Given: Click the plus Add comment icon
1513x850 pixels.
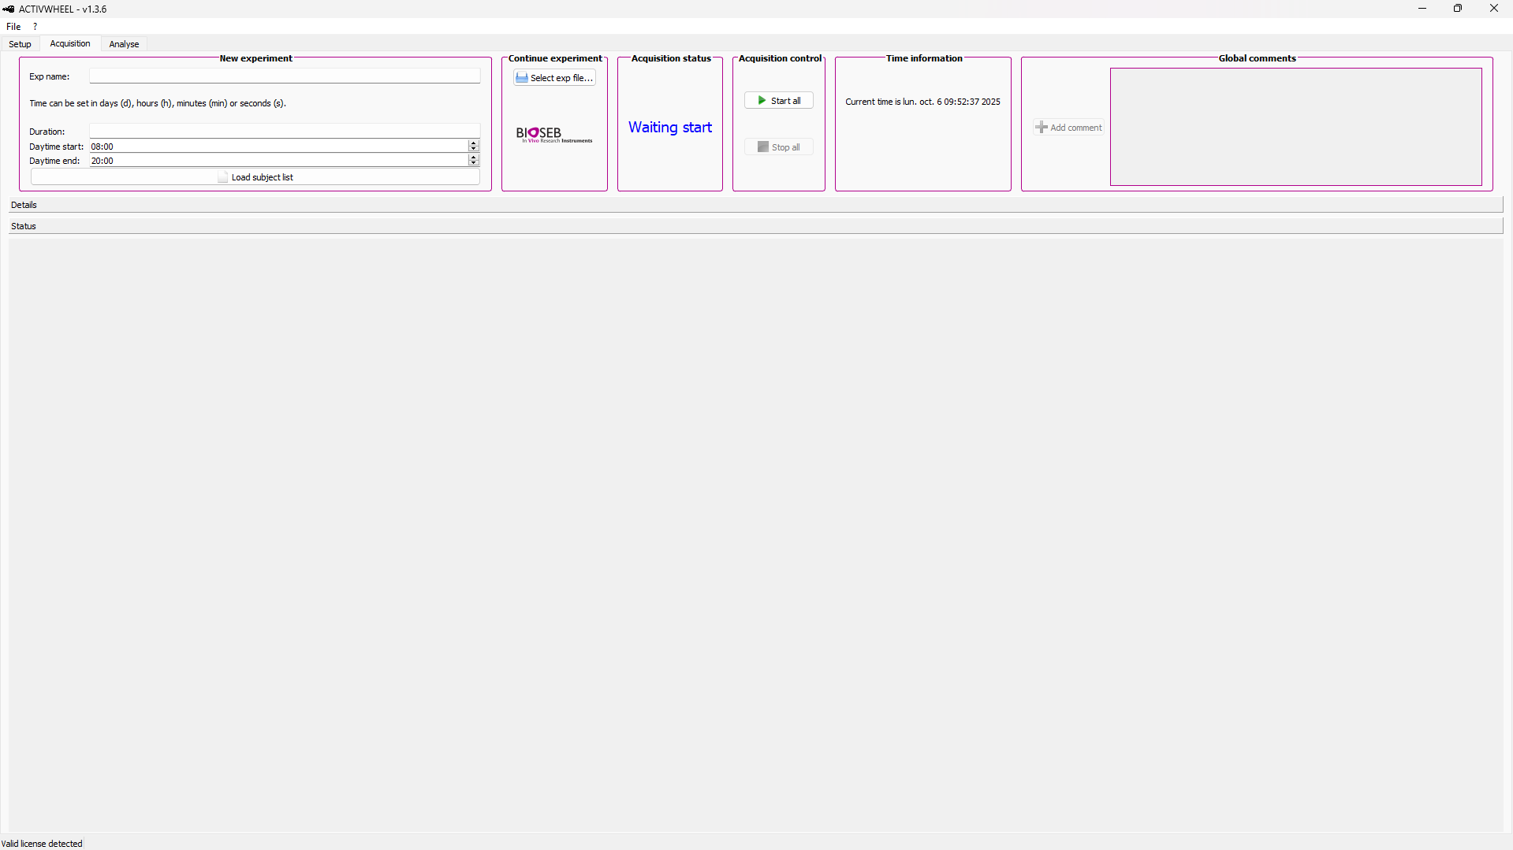Looking at the screenshot, I should (1041, 128).
